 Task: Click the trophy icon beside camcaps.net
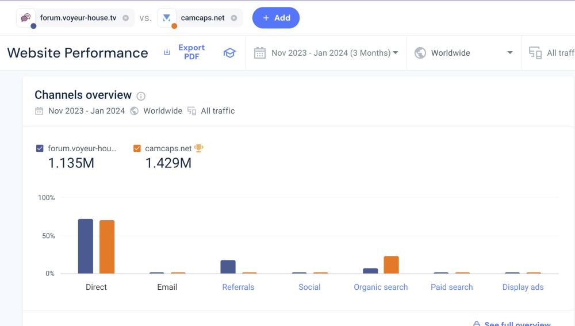click(199, 148)
